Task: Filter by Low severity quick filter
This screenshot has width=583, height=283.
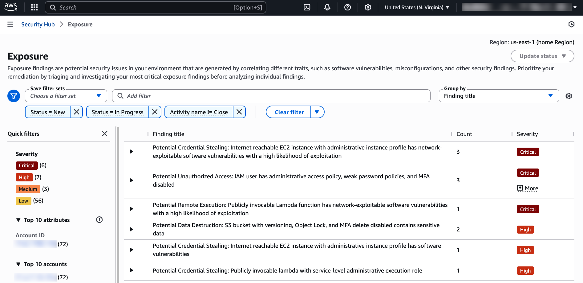Action: click(23, 201)
